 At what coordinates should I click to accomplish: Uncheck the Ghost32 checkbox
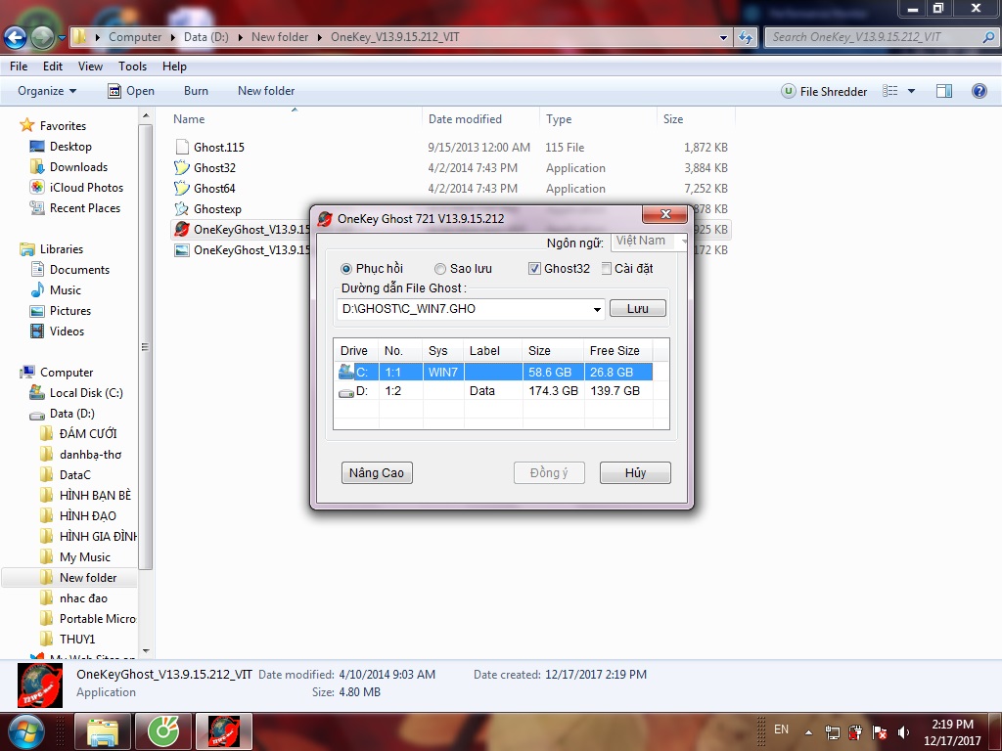[534, 269]
